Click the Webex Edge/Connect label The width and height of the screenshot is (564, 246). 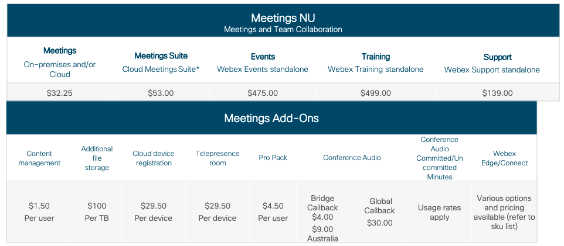click(504, 158)
